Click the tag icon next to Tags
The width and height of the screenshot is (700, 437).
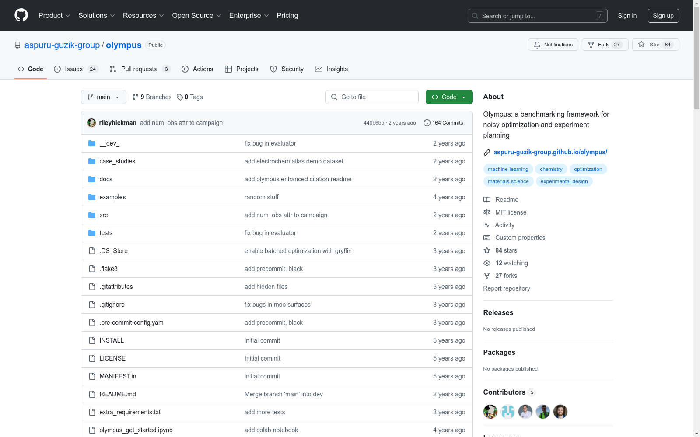pyautogui.click(x=180, y=97)
